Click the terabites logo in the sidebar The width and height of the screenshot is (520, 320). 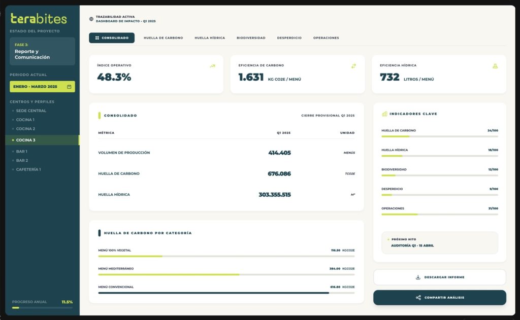point(39,19)
